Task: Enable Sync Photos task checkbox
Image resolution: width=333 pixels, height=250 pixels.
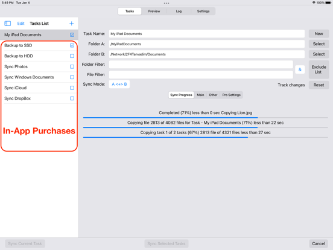Action: (72, 66)
